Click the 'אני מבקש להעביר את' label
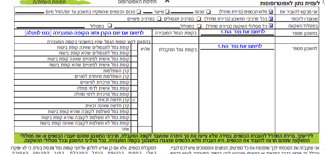This screenshot has width=325, height=154. [299, 12]
